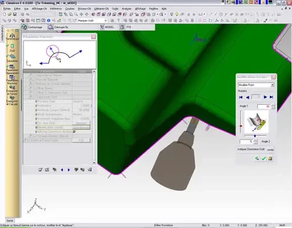Open the Courbes menu
This screenshot has width=292, height=228.
tap(70, 9)
